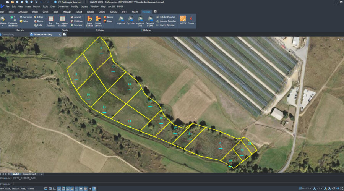
Task: Click parcel label 12 in drawing
Action: point(129,84)
